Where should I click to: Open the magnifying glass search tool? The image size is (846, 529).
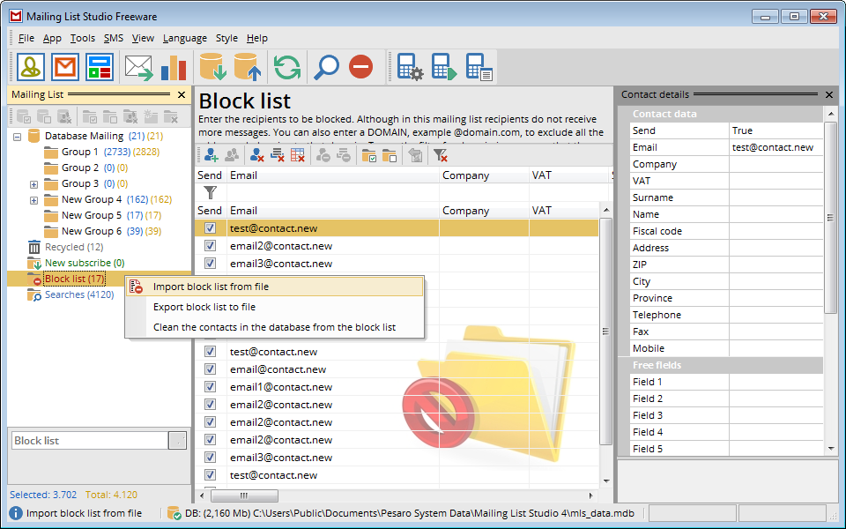click(x=327, y=67)
